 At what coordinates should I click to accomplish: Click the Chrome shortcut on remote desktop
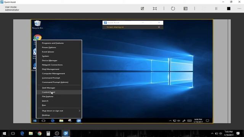click(37, 37)
